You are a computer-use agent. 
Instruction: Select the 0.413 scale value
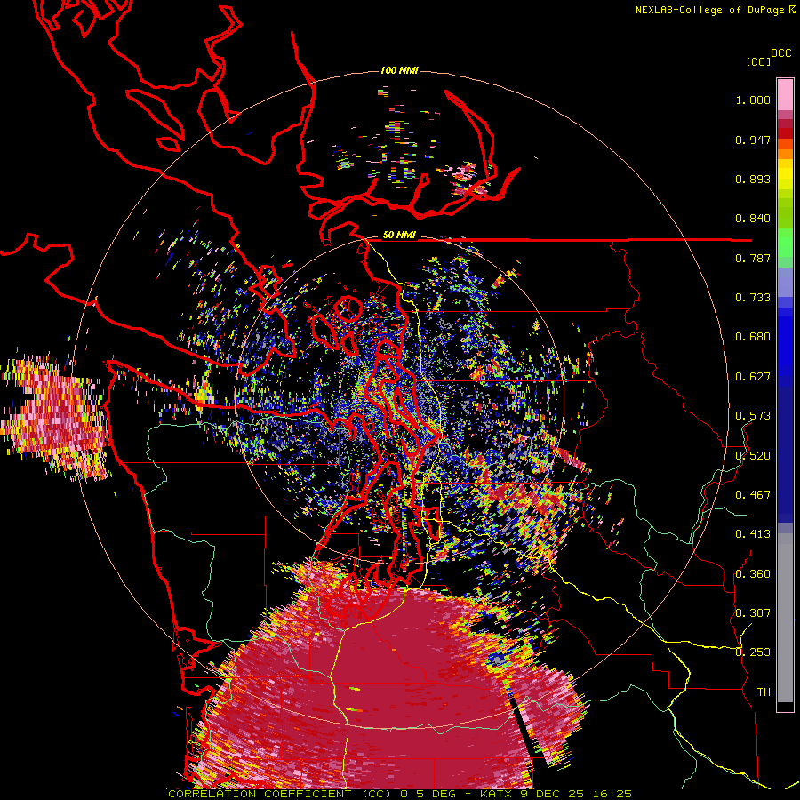pos(753,534)
